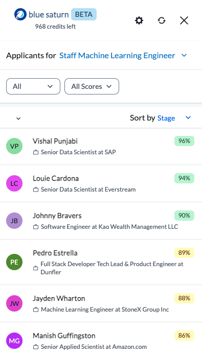Click the 96% score badge
Viewport: 202px width, 356px height.
(184, 141)
